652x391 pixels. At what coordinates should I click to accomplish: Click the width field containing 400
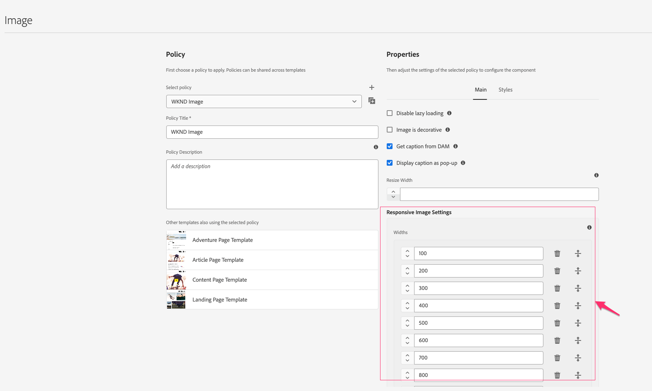(x=478, y=306)
